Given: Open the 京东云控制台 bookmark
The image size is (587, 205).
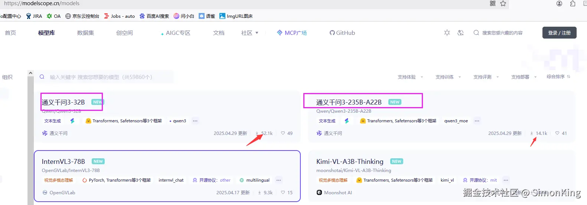Looking at the screenshot, I should pyautogui.click(x=82, y=16).
